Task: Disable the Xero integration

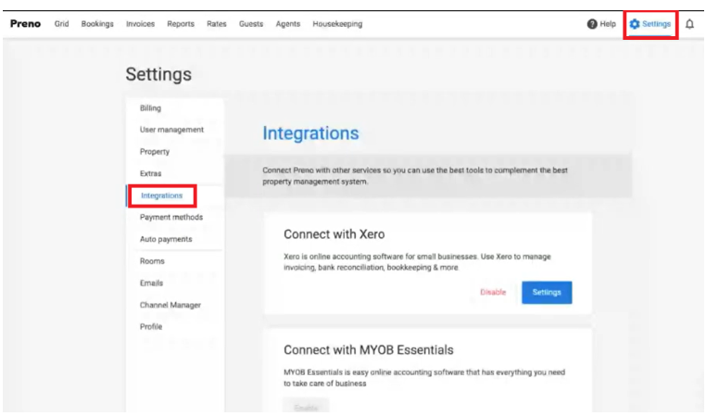Action: coord(493,292)
